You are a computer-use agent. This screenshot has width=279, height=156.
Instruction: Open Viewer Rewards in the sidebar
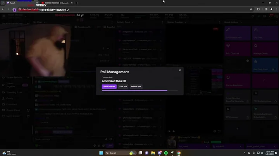[x=15, y=78]
